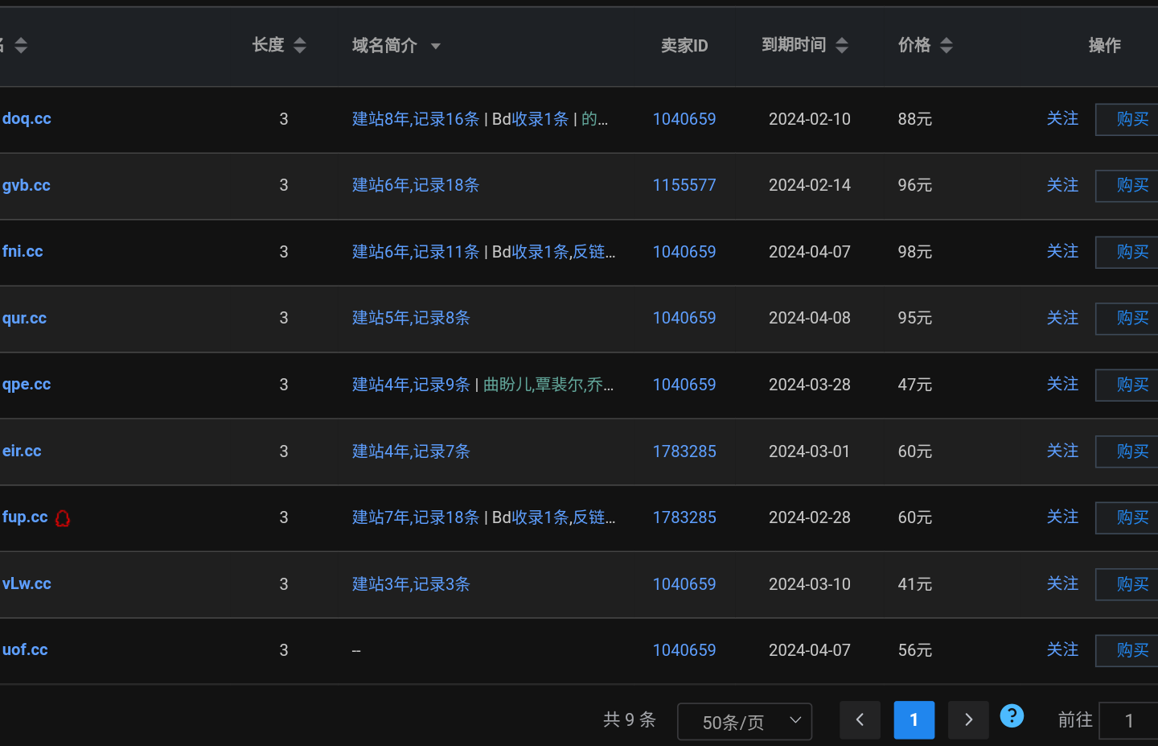
Task: Follow fup.cc via 关注
Action: pyautogui.click(x=1062, y=517)
